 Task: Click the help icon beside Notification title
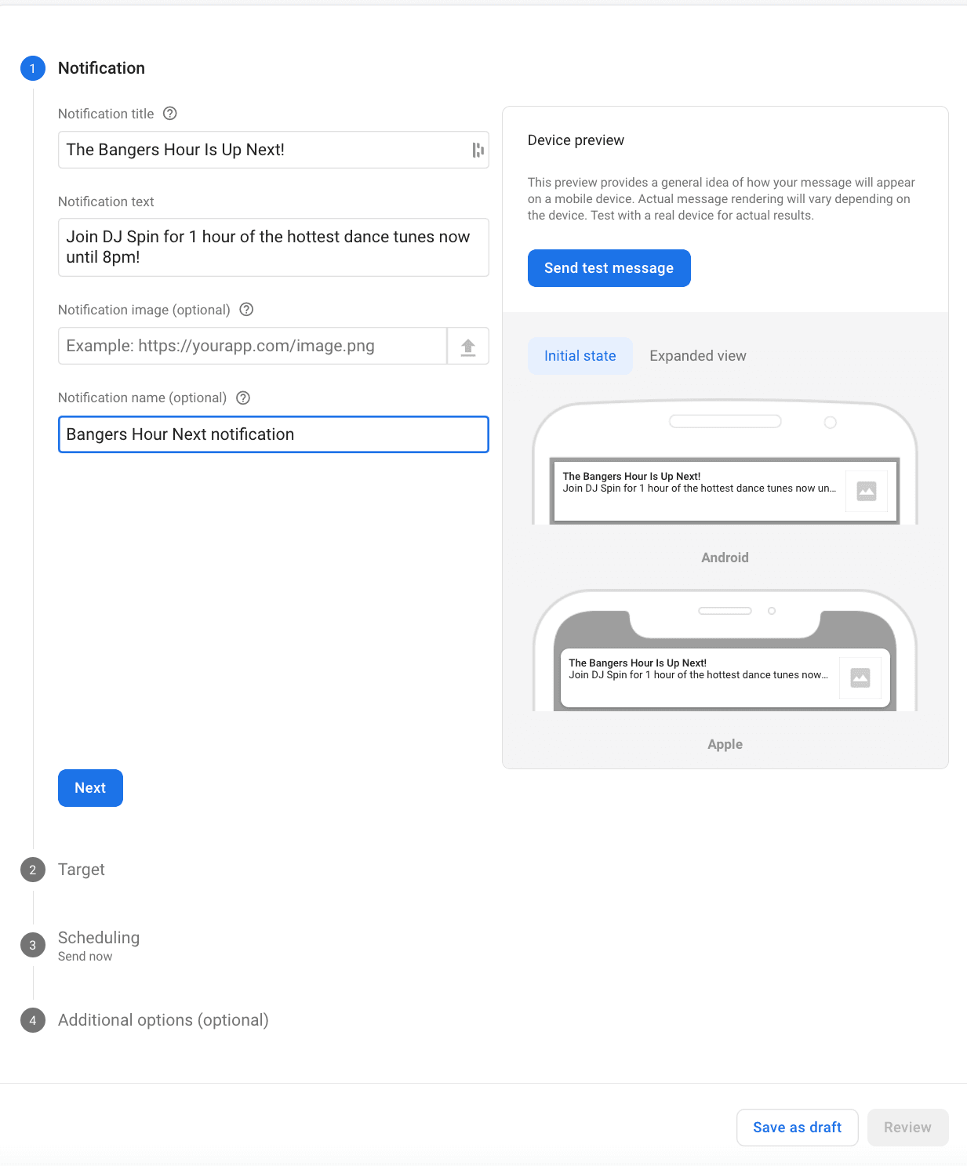coord(170,114)
